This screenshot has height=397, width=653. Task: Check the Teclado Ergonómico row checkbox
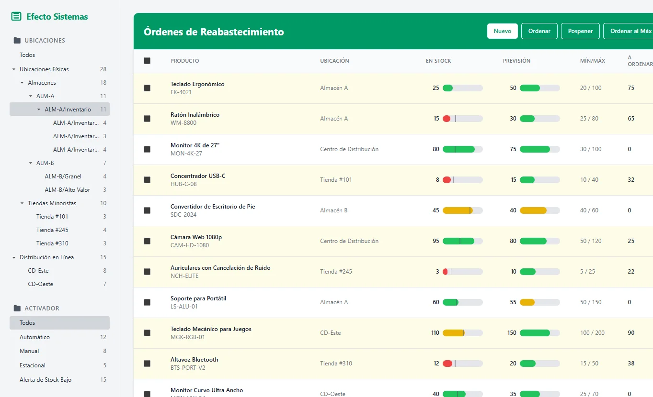tap(147, 88)
